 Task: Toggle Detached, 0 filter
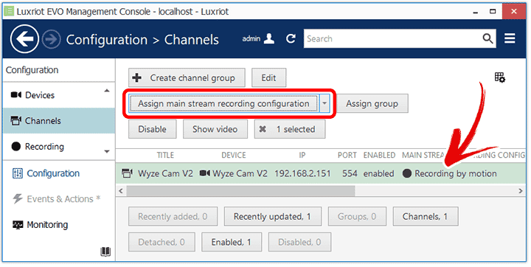pos(162,242)
